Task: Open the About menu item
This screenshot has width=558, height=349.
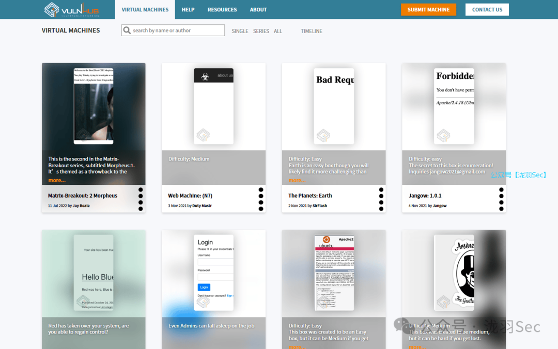Action: 258,10
